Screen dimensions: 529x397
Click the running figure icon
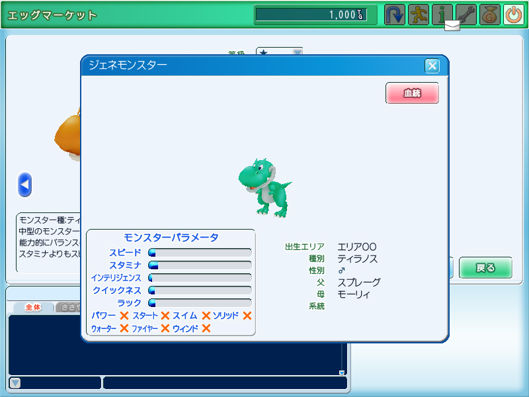419,15
